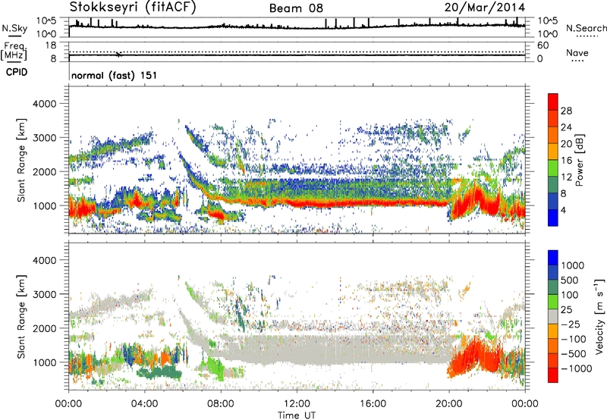Viewport: 607px width, 420px height.
Task: Click the 'CPID' label
Action: point(16,72)
